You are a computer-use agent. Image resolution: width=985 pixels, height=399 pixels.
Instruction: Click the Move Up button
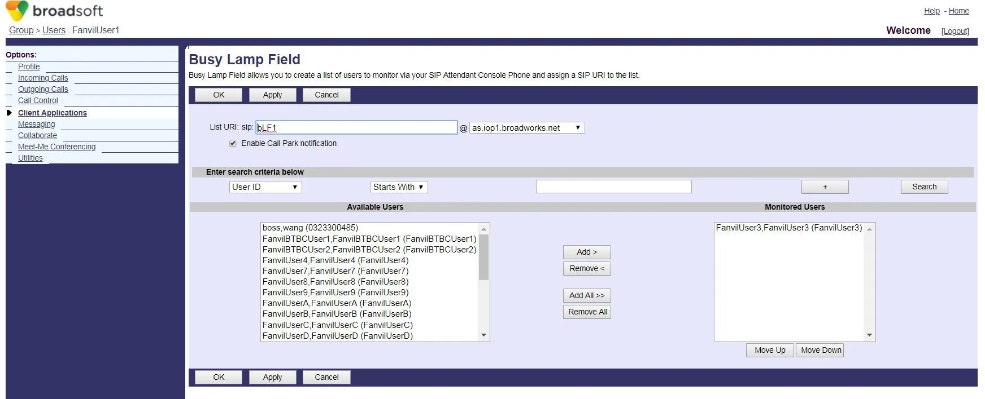pos(769,350)
